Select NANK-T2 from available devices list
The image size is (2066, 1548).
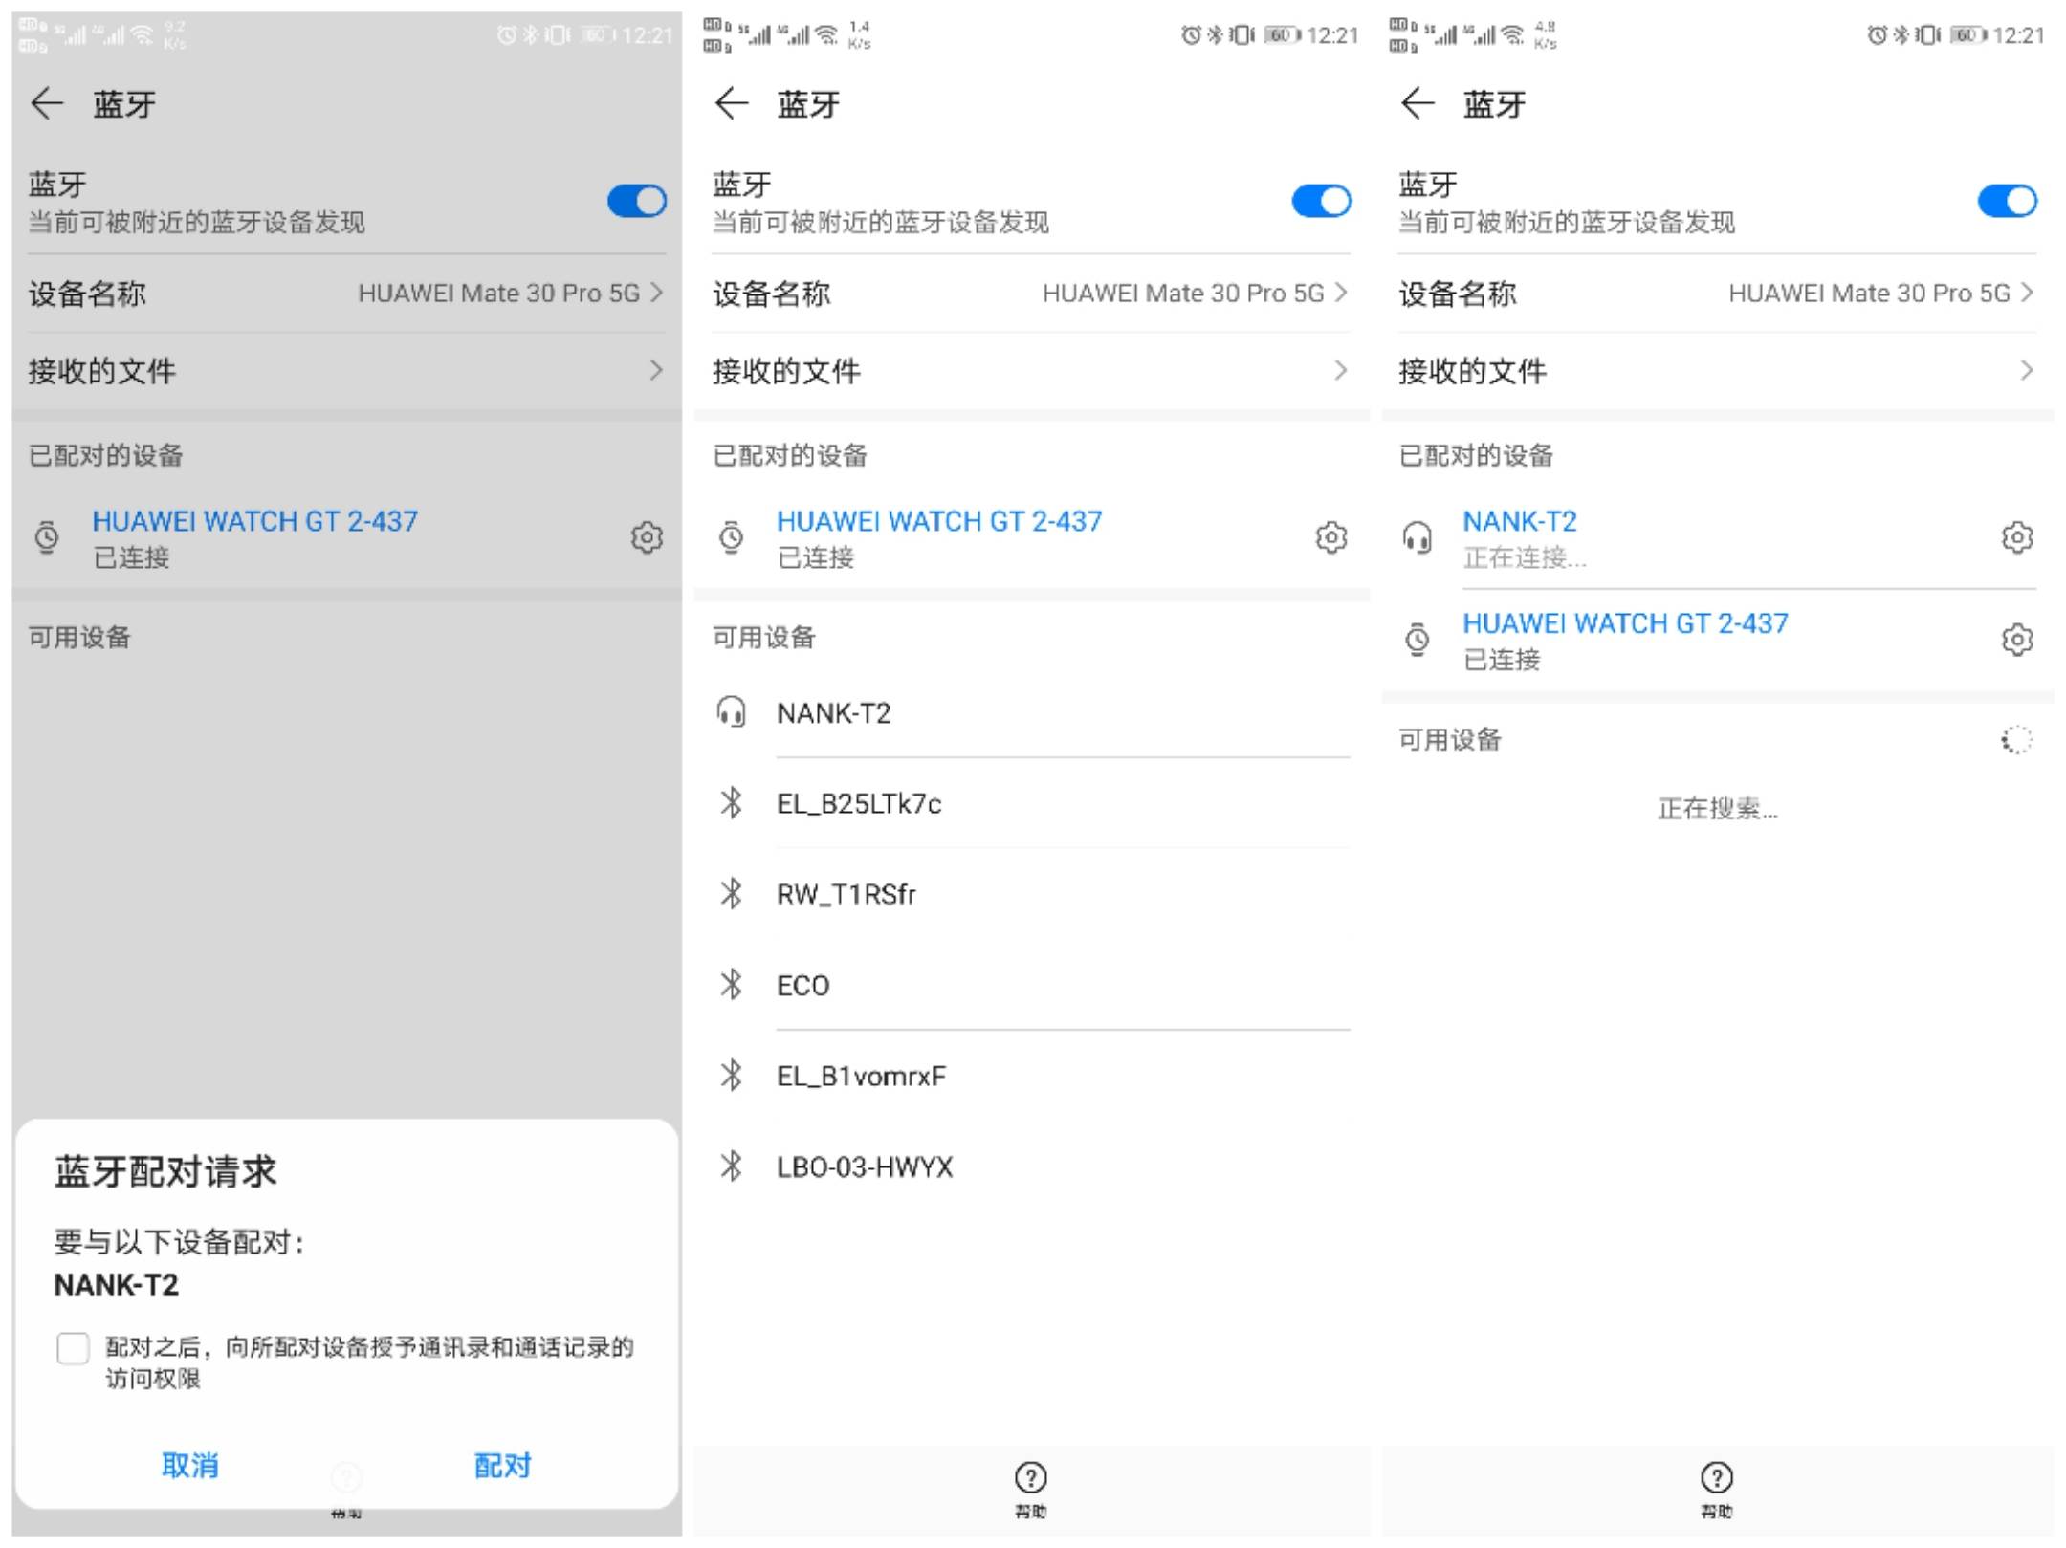point(832,712)
